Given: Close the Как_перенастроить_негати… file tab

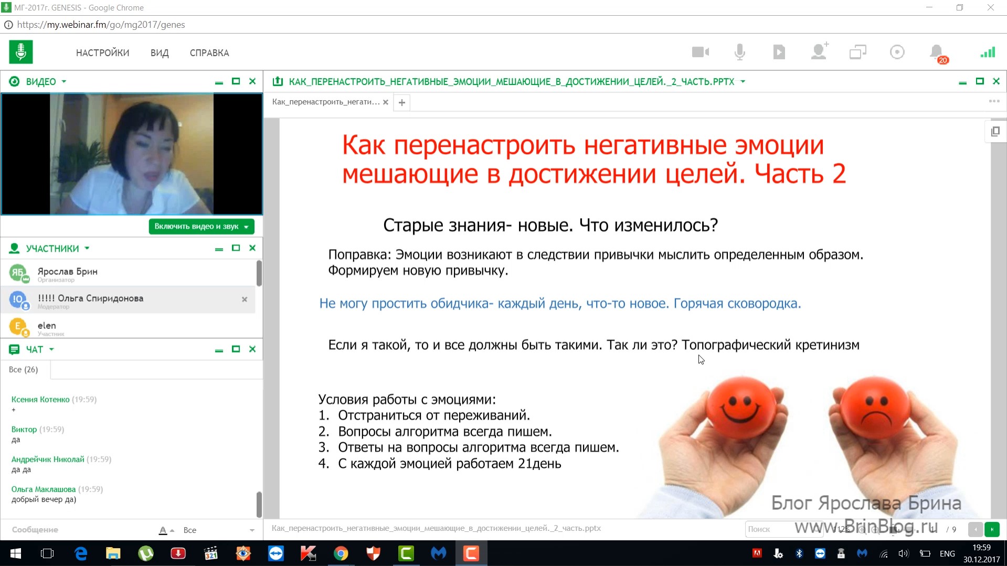Looking at the screenshot, I should 386,102.
